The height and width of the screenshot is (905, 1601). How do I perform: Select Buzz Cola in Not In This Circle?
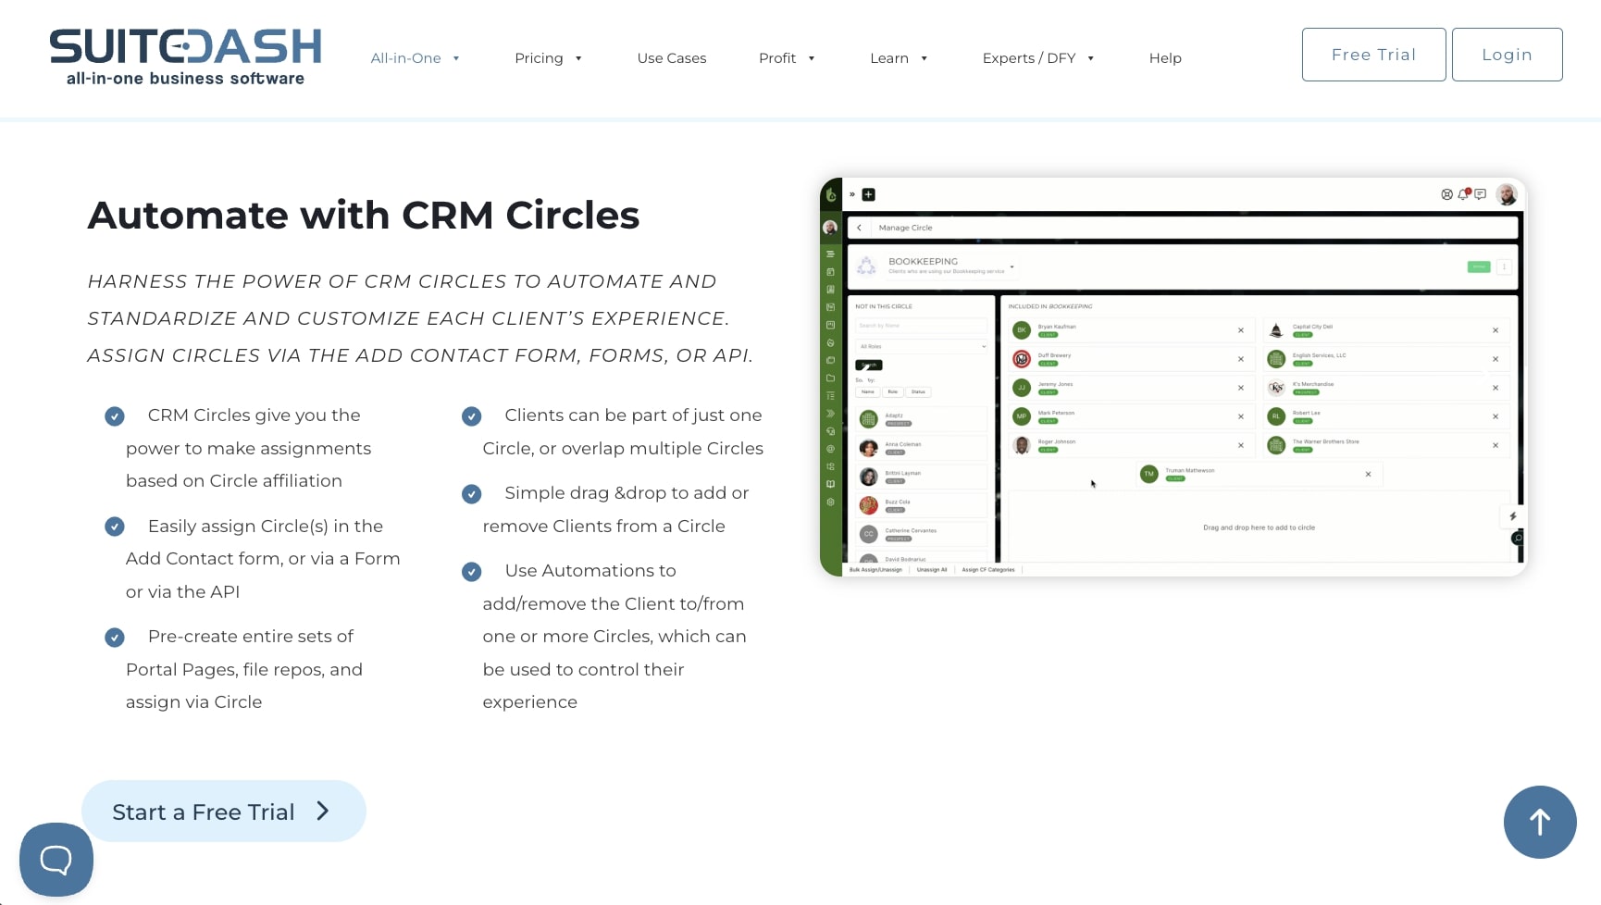pyautogui.click(x=922, y=505)
